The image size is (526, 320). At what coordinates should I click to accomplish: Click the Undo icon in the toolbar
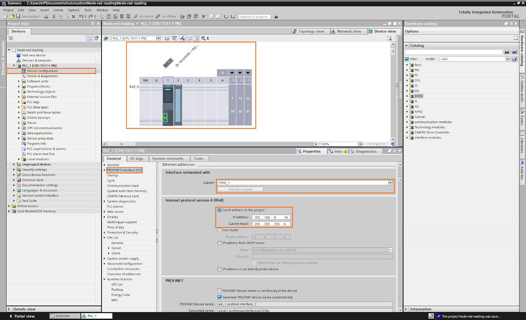81,16
